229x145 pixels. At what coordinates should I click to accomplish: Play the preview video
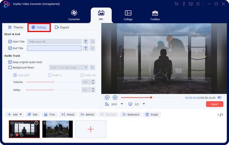point(107,97)
